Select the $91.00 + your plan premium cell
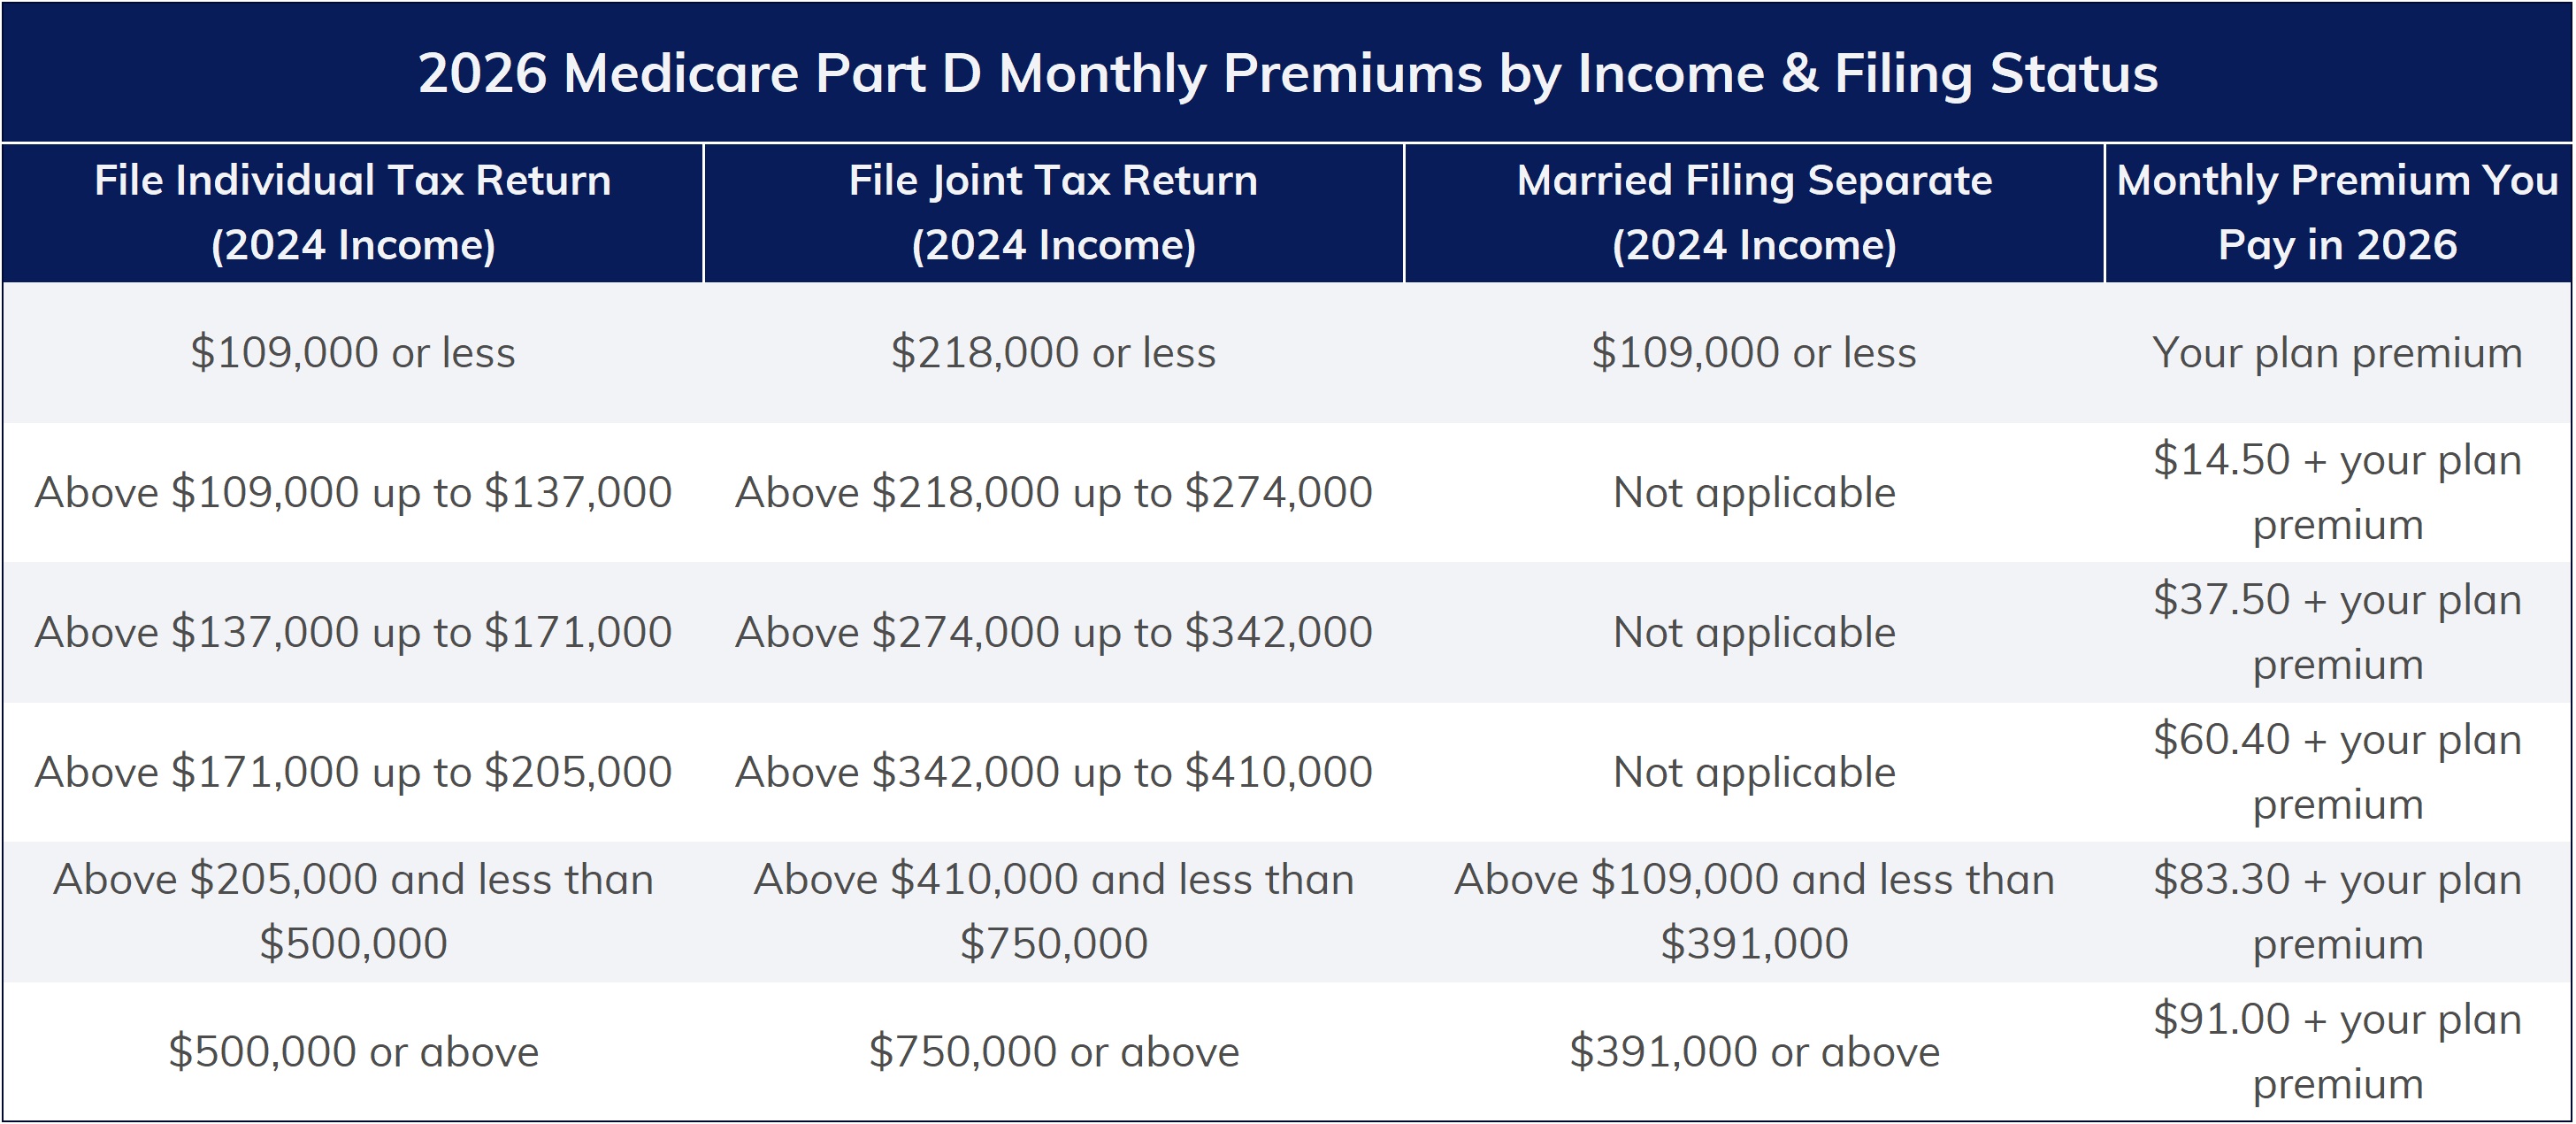Screen dimensions: 2576x1124 point(2337,1051)
